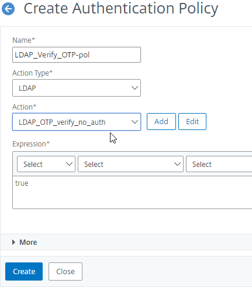Screen dimensions: 252x287
Task: Open the middle Select dropdown in Expression
Action: [130, 164]
